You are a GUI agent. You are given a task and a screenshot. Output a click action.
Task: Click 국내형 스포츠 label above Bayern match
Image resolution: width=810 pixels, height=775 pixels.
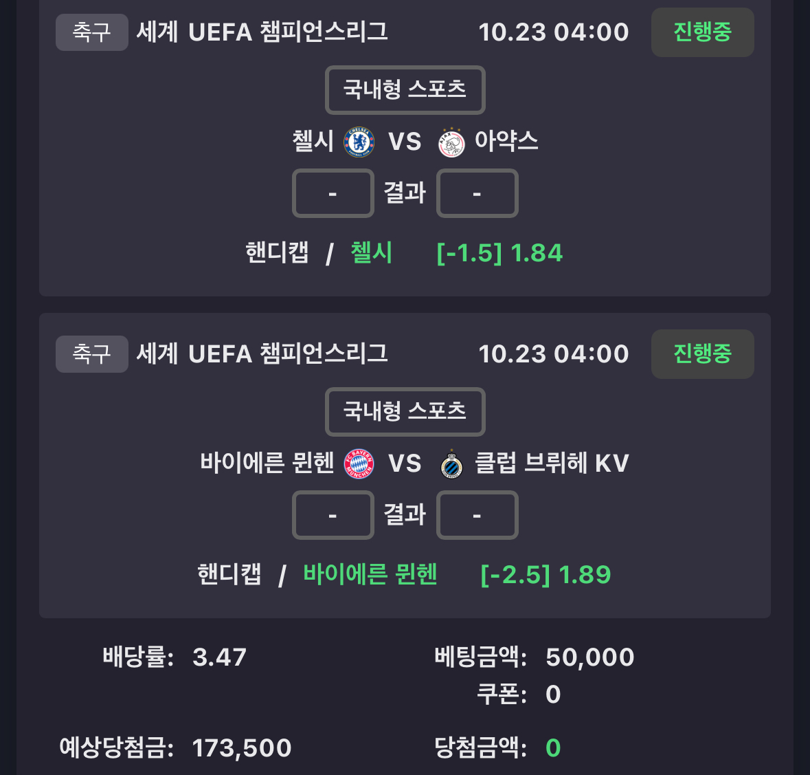(405, 412)
